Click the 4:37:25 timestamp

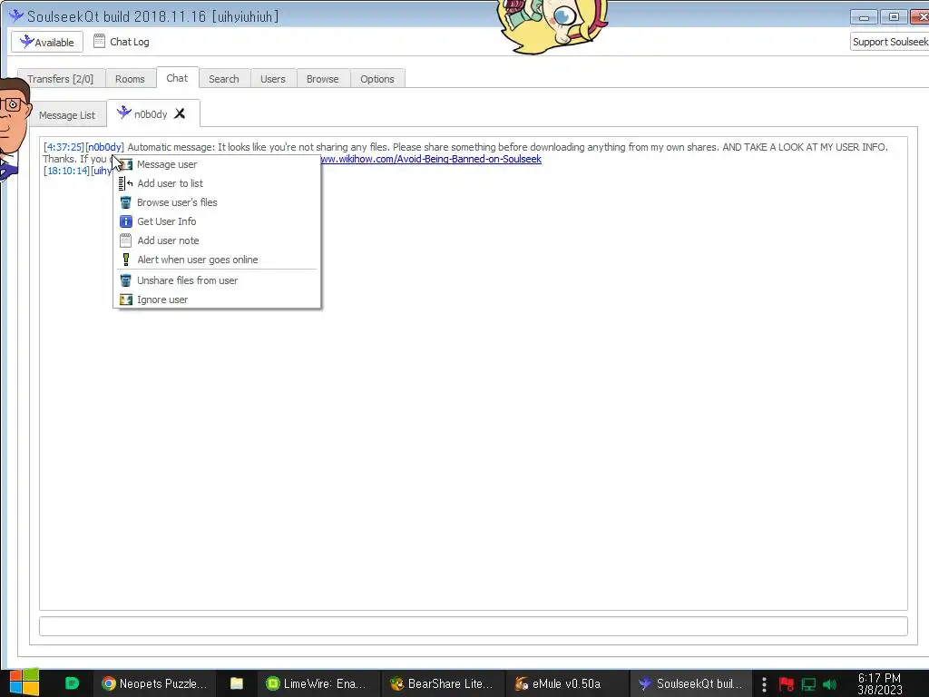(64, 147)
